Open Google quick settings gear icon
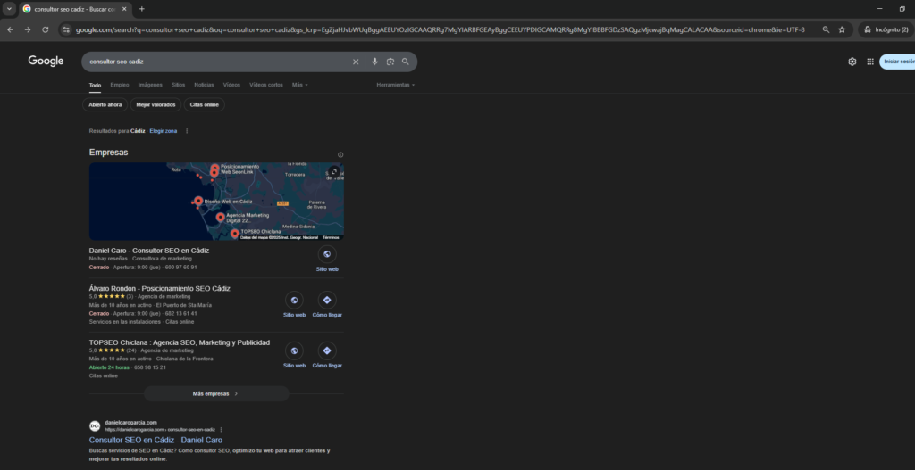This screenshot has height=470, width=915. [x=852, y=62]
